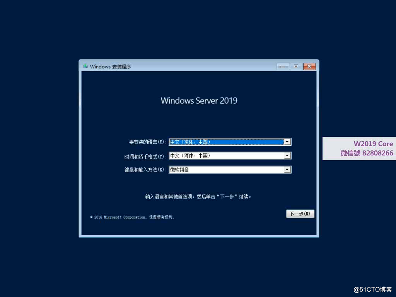Close the Windows 安装程序 window
Screen dimensions: 396x297
coord(309,67)
